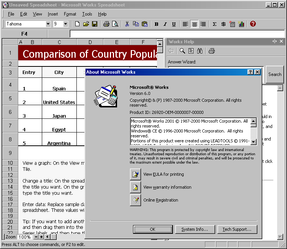Screen dimensions: 287x249
Task: Click zoom out minus button
Action: (36, 237)
